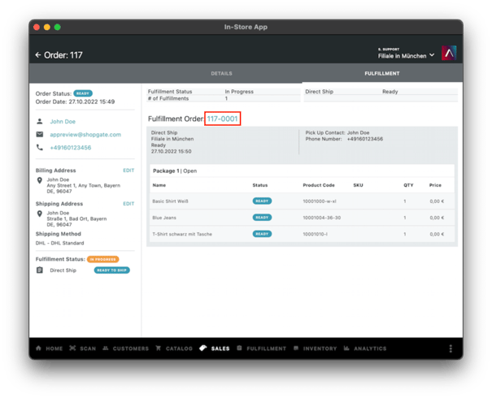Click the shipping method DHL - DHL Standard

click(x=59, y=243)
